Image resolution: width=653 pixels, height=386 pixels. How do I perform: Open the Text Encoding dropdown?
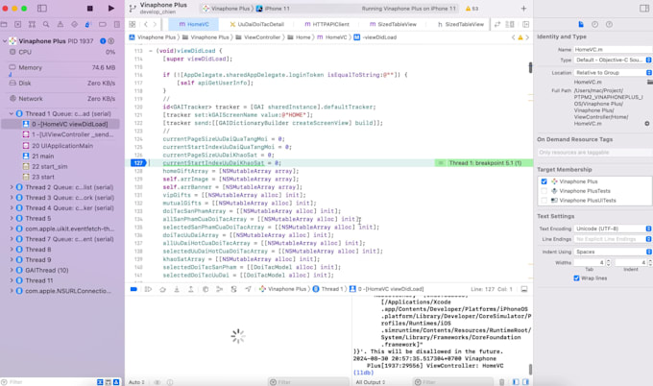613,229
